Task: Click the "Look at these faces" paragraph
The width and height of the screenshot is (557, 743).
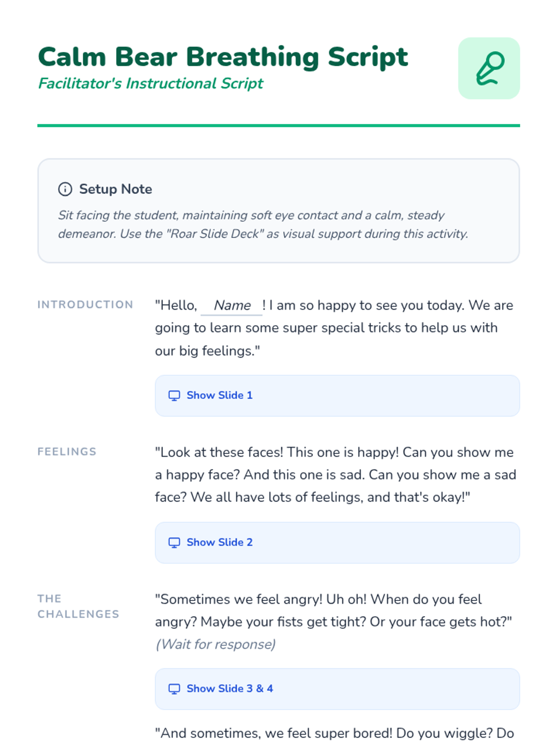Action: coord(336,475)
